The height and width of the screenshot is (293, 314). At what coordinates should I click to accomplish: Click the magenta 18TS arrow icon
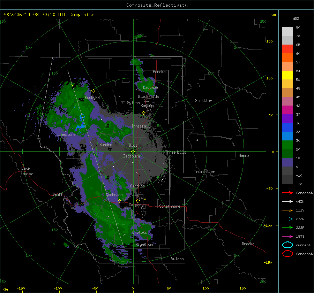click(287, 237)
